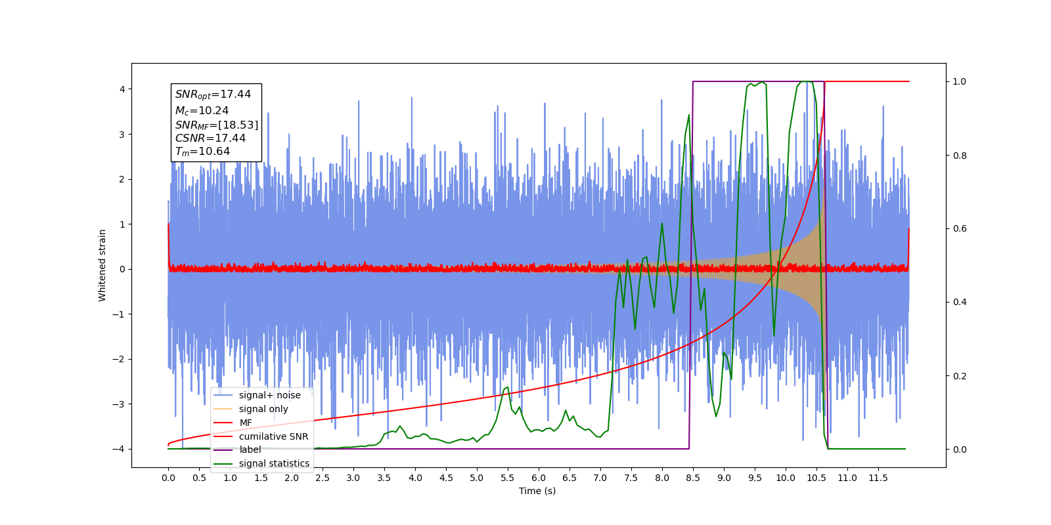Click the 1.0 tick on right axis
The width and height of the screenshot is (1051, 525).
(x=960, y=82)
